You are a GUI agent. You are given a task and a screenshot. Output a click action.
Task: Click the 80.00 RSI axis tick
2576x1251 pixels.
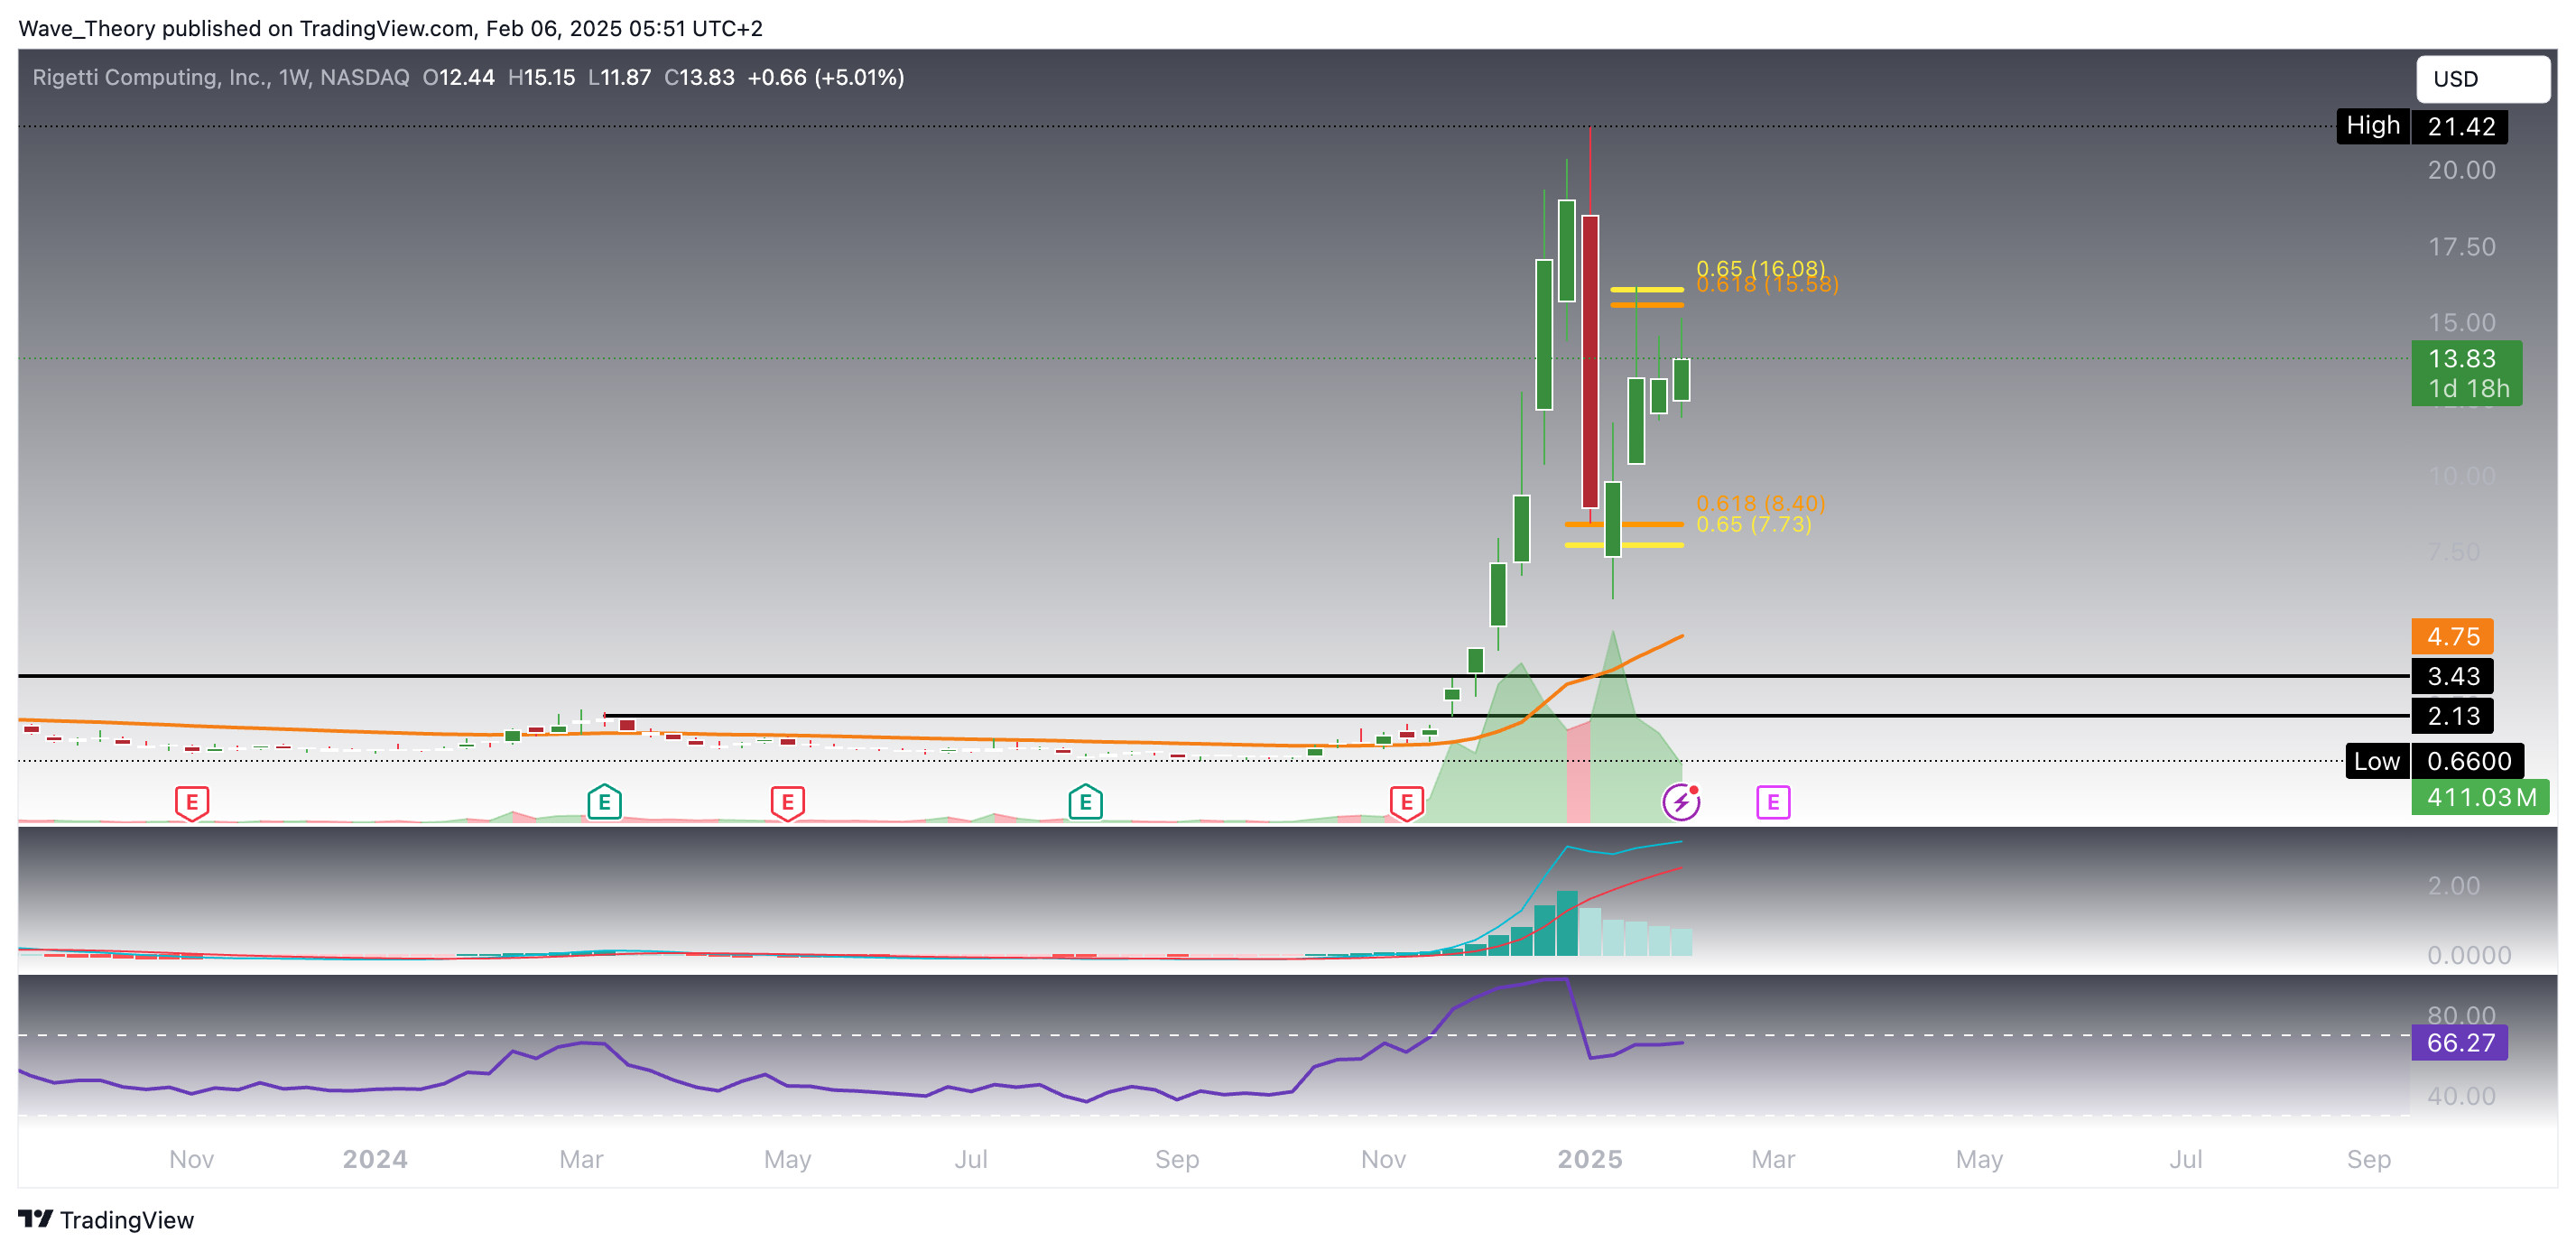coord(2461,1016)
